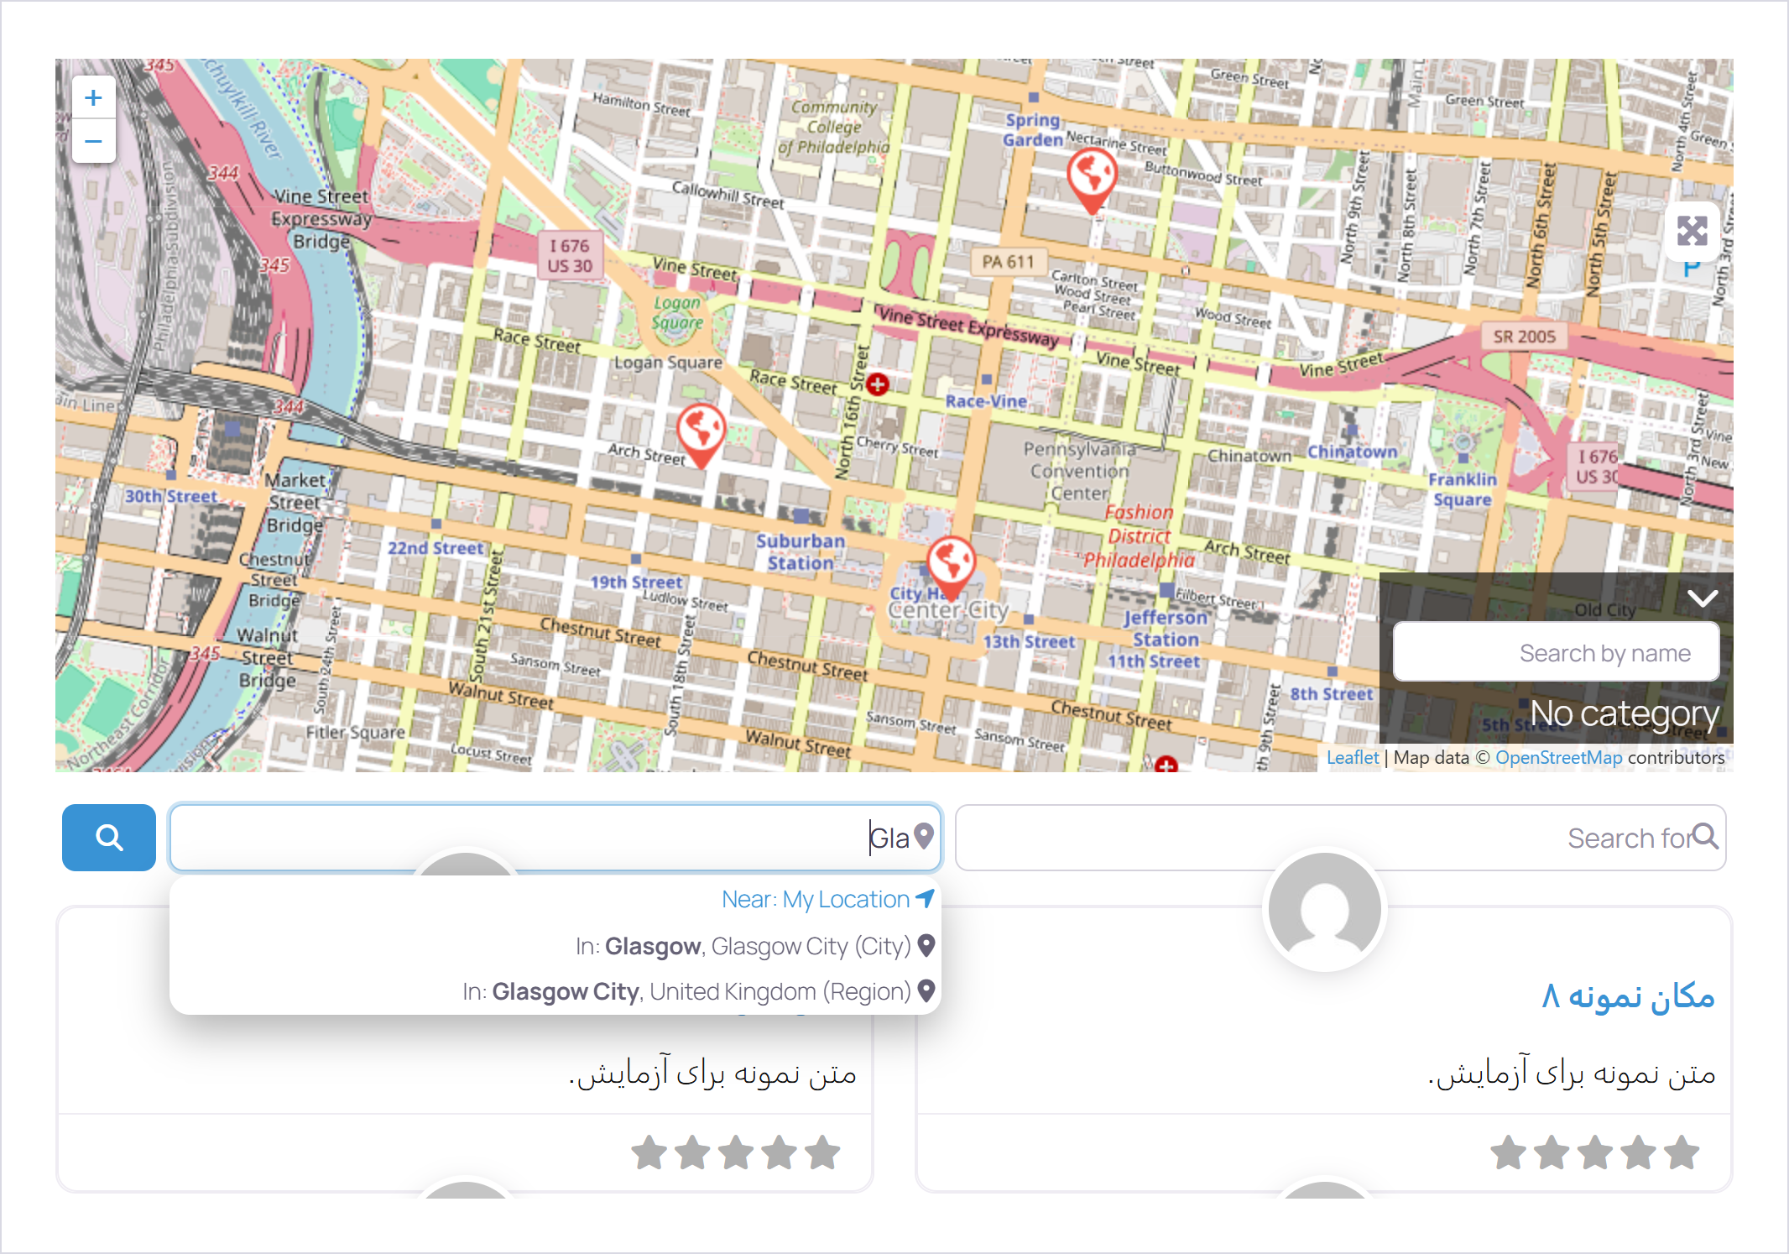Click red hospital cross near Race Street
1789x1254 pixels.
[x=878, y=384]
